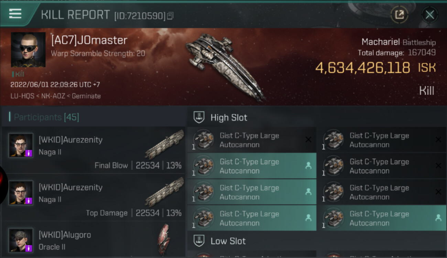447x258 pixels.
Task: Open the hamburger menu icon
Action: pos(15,14)
